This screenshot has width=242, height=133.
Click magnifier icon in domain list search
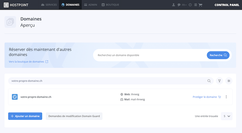(x=209, y=81)
